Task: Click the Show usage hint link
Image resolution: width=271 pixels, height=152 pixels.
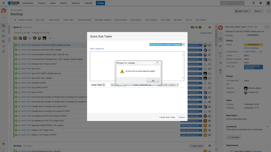Action: coord(97,49)
